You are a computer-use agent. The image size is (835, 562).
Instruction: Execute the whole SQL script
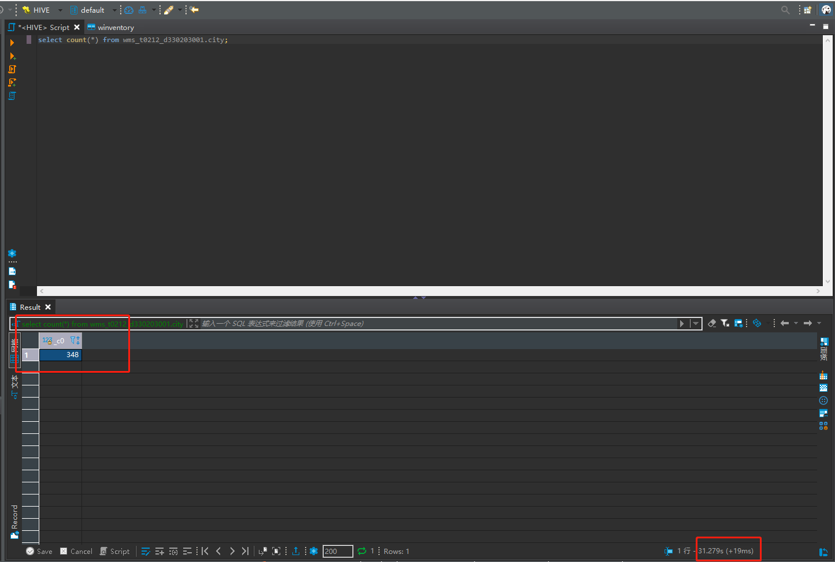click(12, 69)
